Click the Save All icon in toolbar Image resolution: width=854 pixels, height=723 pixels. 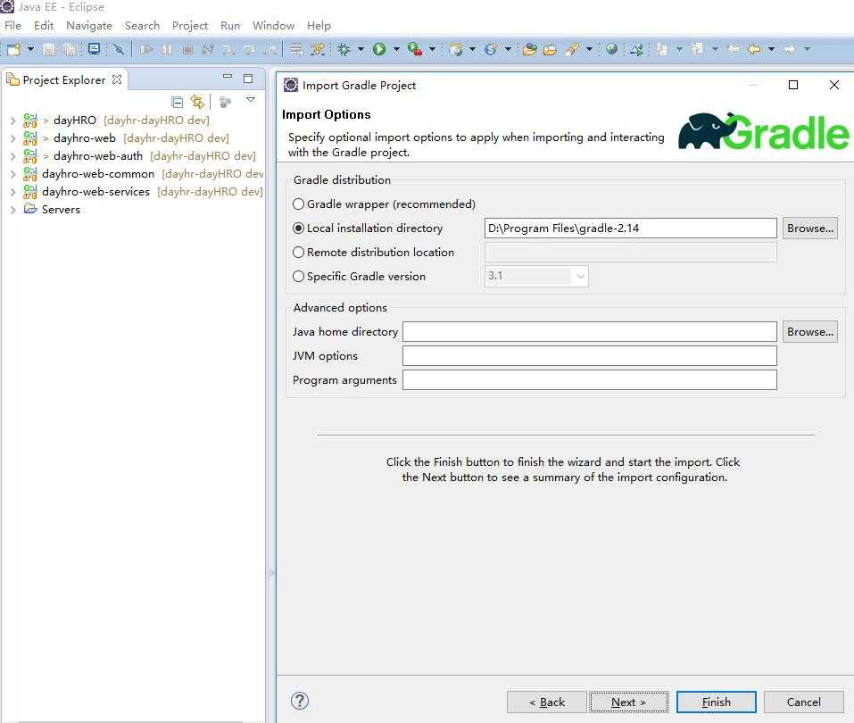(70, 50)
